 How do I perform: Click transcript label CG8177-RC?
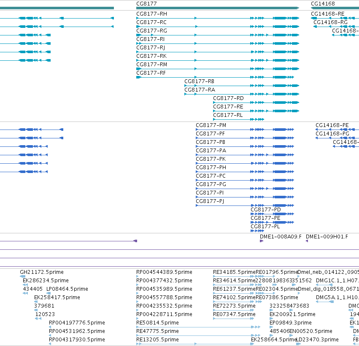pyautogui.click(x=151, y=22)
